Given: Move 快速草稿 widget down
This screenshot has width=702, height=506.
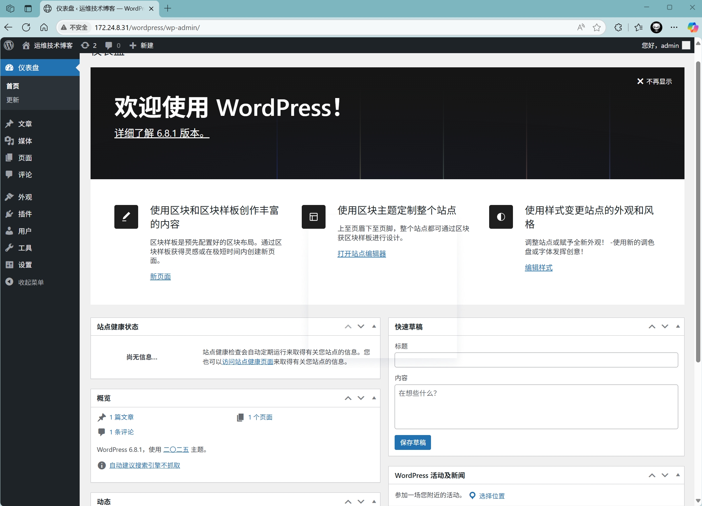Looking at the screenshot, I should click(665, 326).
